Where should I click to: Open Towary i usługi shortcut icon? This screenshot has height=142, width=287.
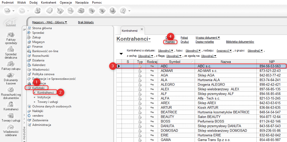[x=11, y=117]
